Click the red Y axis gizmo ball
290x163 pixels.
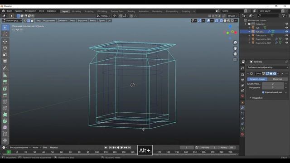click(x=236, y=33)
